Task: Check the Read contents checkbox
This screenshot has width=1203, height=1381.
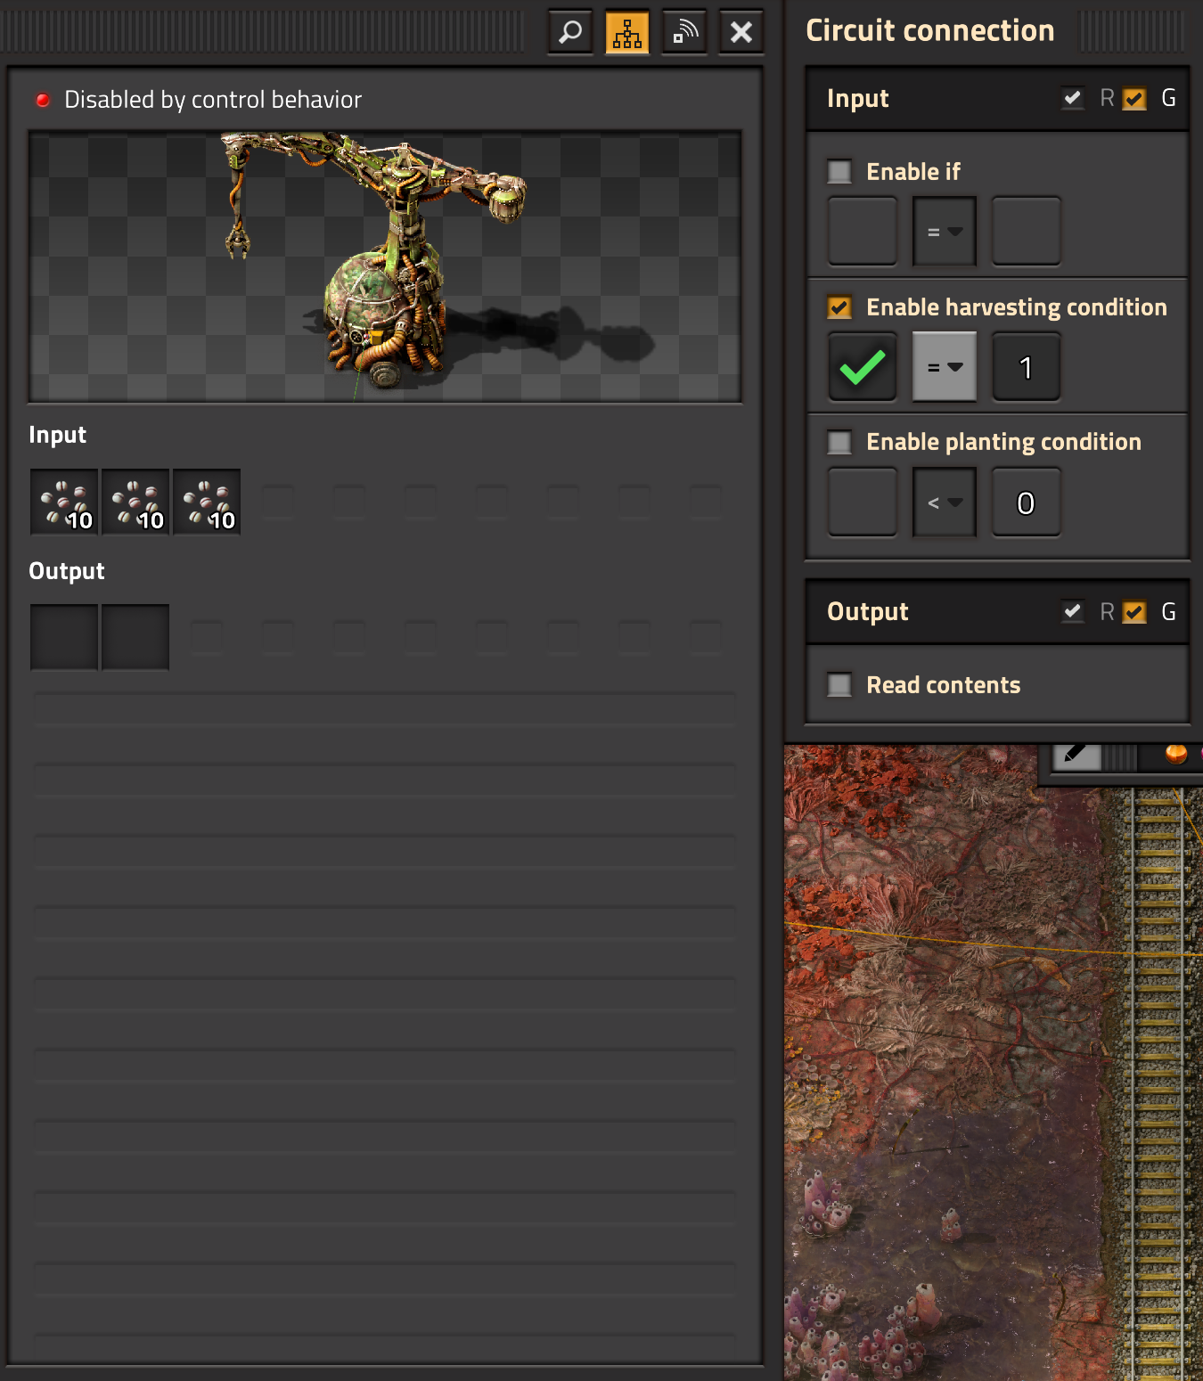Action: pyautogui.click(x=839, y=684)
